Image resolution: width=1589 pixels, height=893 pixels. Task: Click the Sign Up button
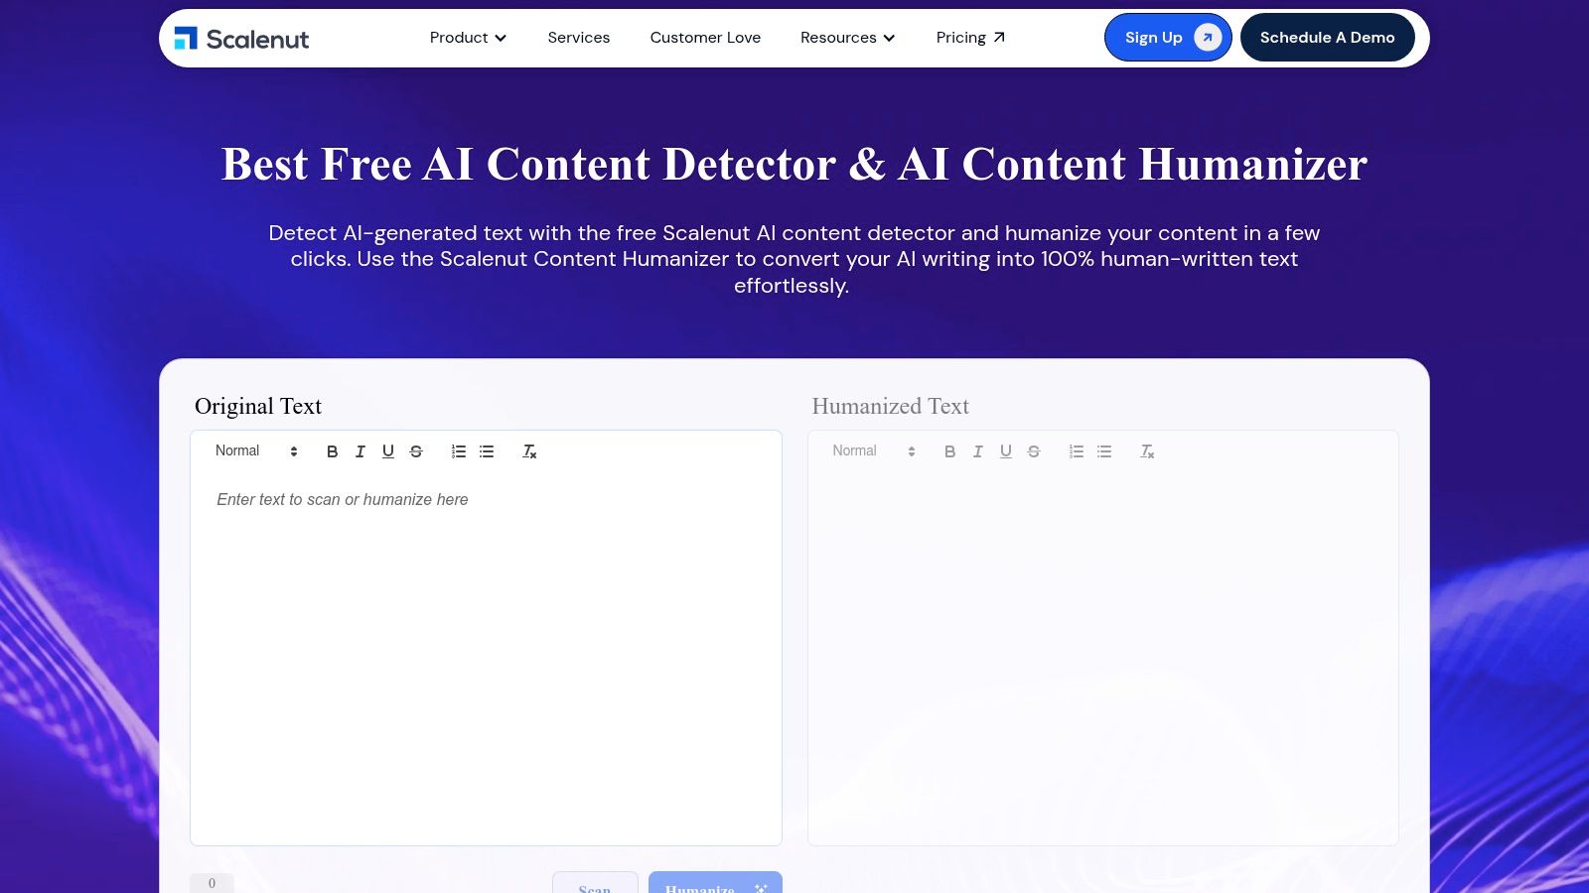(1168, 38)
